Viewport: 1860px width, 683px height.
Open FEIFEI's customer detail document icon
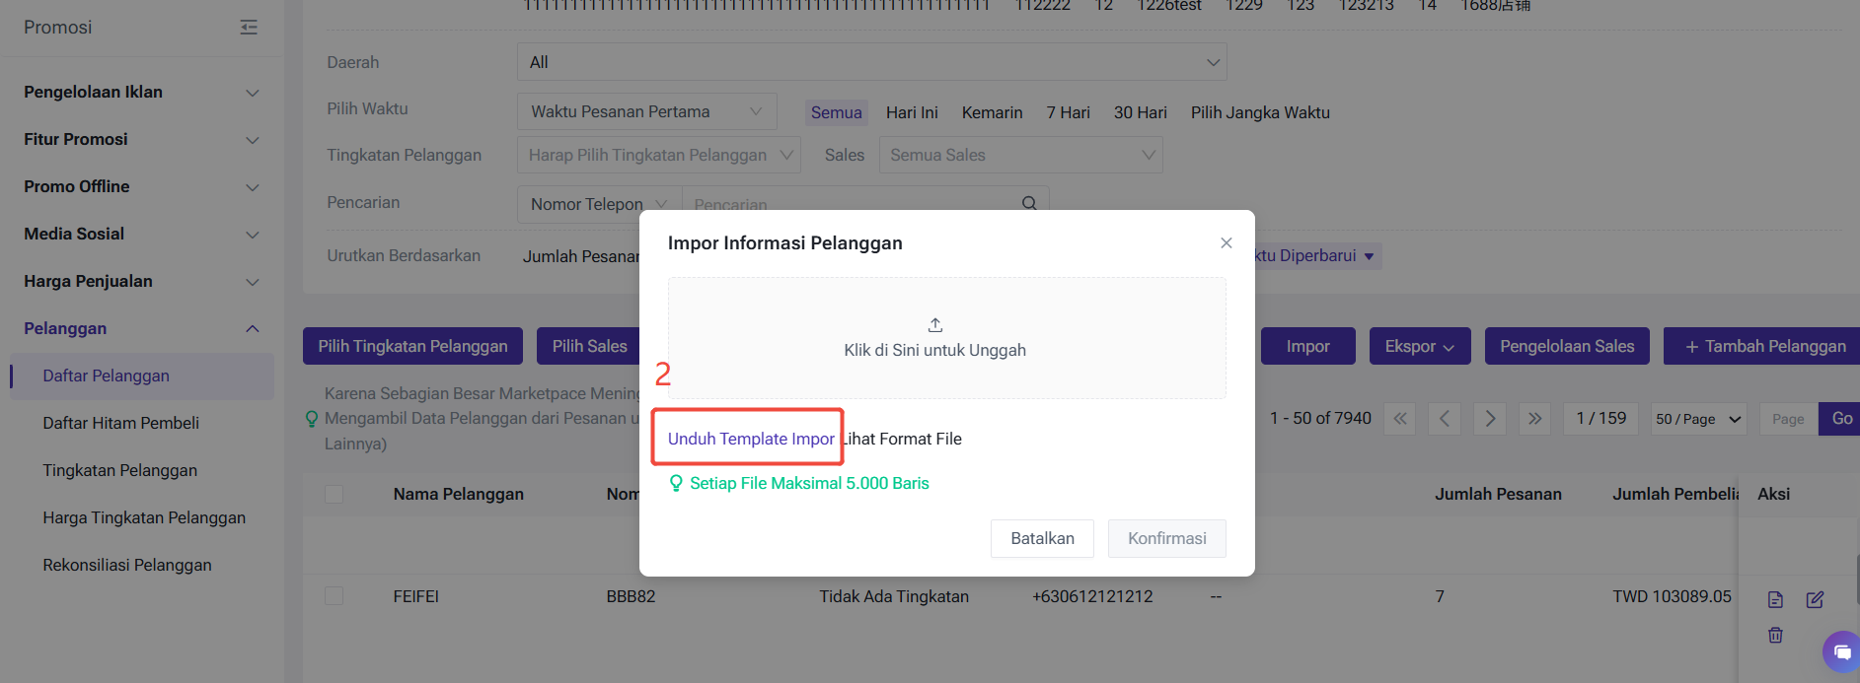[x=1775, y=599]
